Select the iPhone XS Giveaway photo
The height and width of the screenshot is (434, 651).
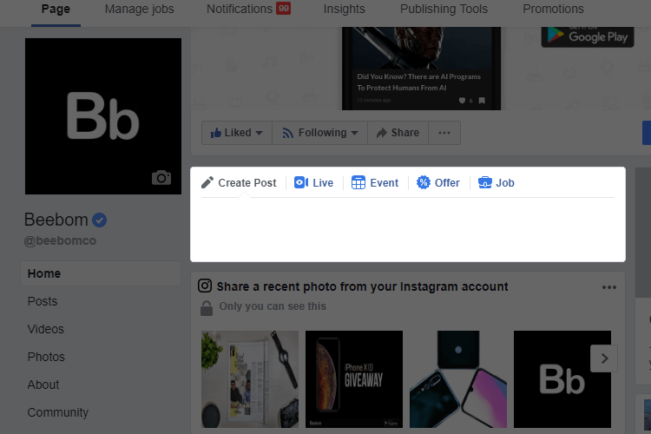tap(354, 379)
